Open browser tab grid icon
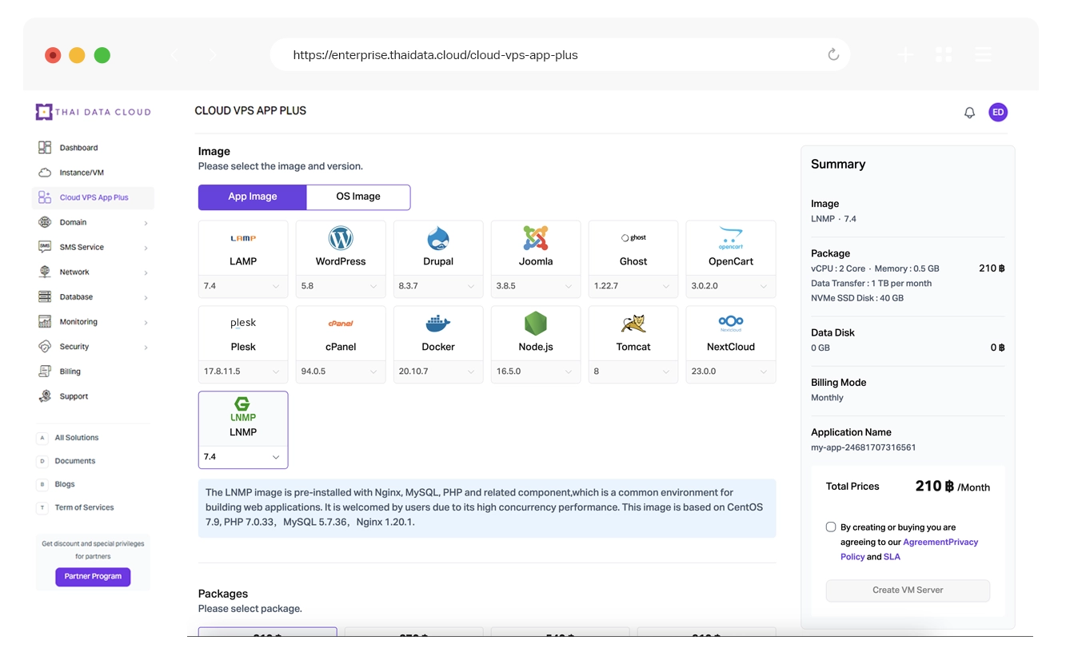 pyautogui.click(x=944, y=54)
